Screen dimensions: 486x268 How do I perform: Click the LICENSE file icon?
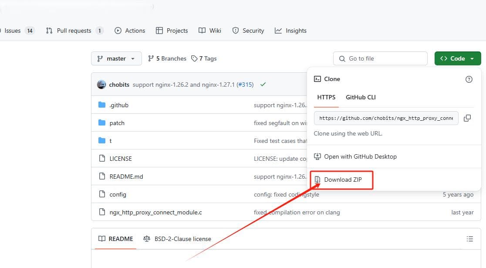102,159
